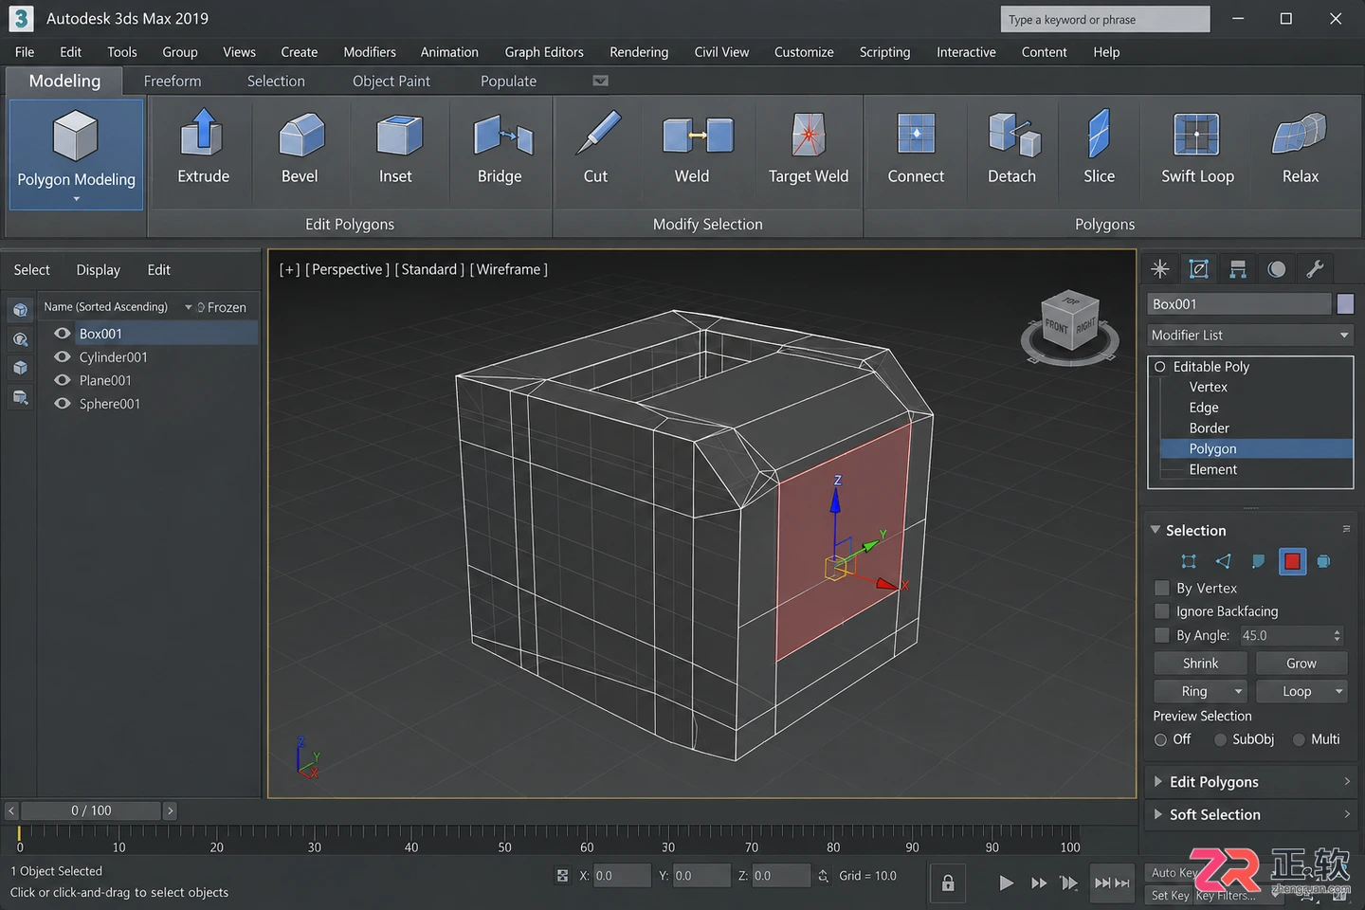Open the viewport Wireframe shading label
Image resolution: width=1365 pixels, height=910 pixels.
click(x=509, y=269)
